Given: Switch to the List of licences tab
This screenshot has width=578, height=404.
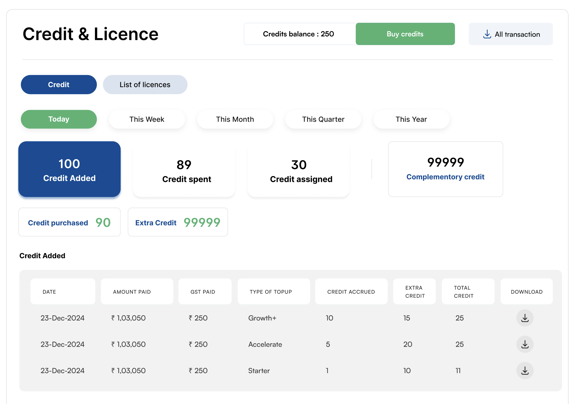Looking at the screenshot, I should tap(145, 84).
